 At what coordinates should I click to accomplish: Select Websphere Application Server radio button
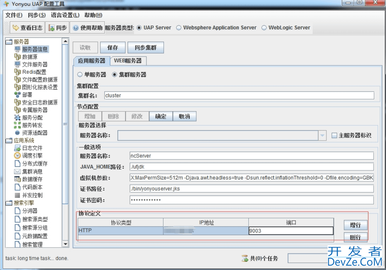point(179,28)
